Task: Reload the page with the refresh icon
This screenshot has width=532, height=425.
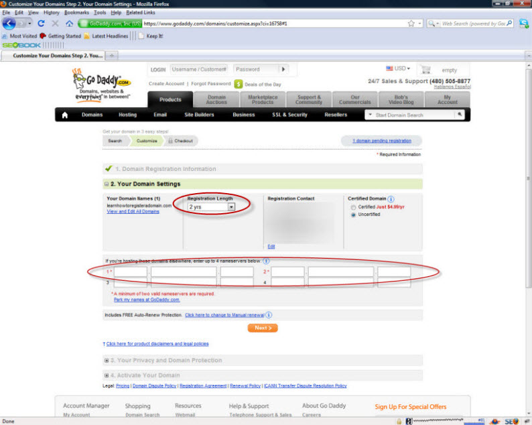Action: point(42,23)
